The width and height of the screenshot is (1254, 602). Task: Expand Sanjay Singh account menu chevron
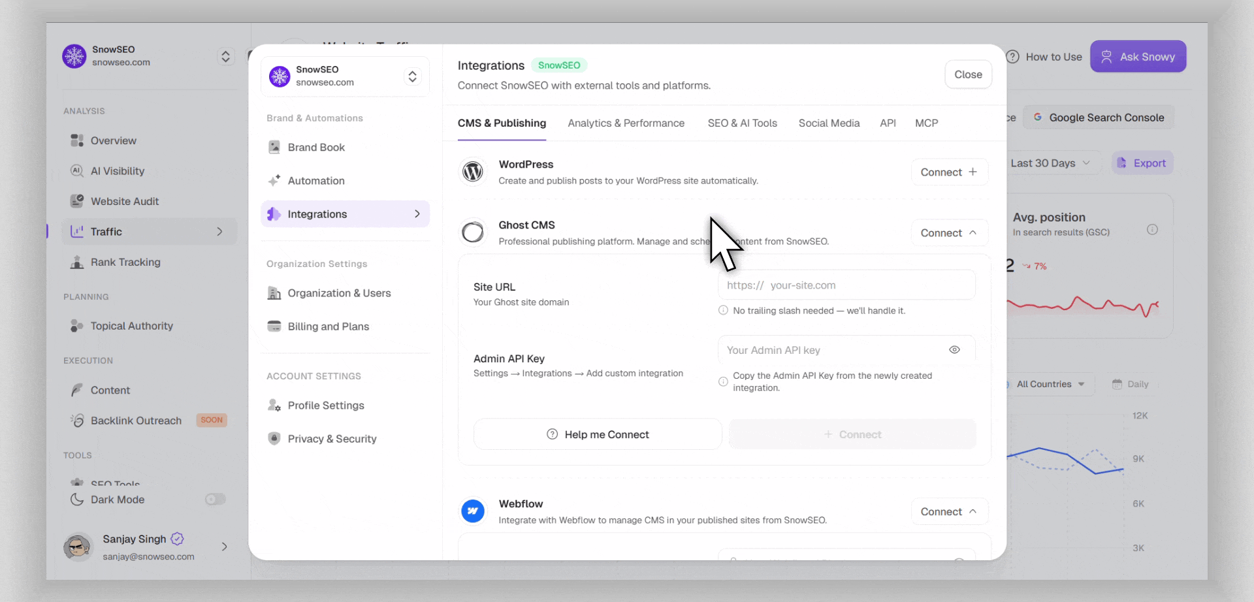point(225,547)
